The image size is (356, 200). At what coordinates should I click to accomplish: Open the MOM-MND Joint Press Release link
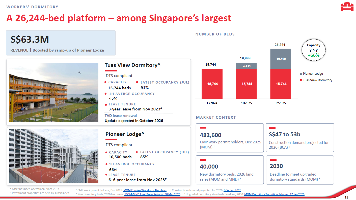[152, 194]
